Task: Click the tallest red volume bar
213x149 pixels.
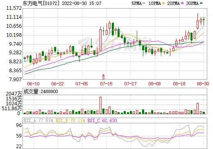Action: click(100, 105)
